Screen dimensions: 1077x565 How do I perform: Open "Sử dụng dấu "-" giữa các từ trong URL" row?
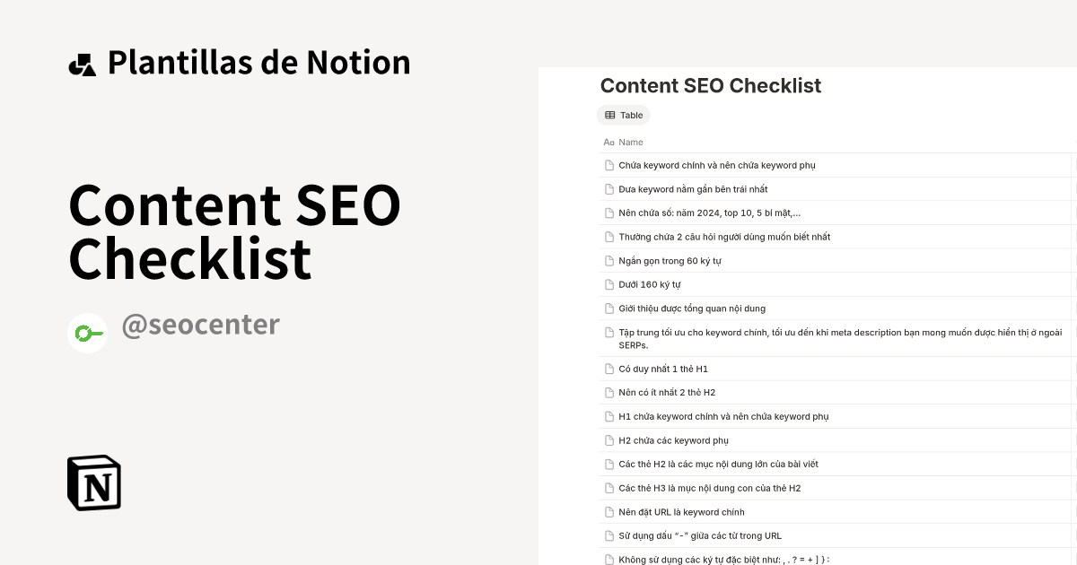click(x=699, y=535)
